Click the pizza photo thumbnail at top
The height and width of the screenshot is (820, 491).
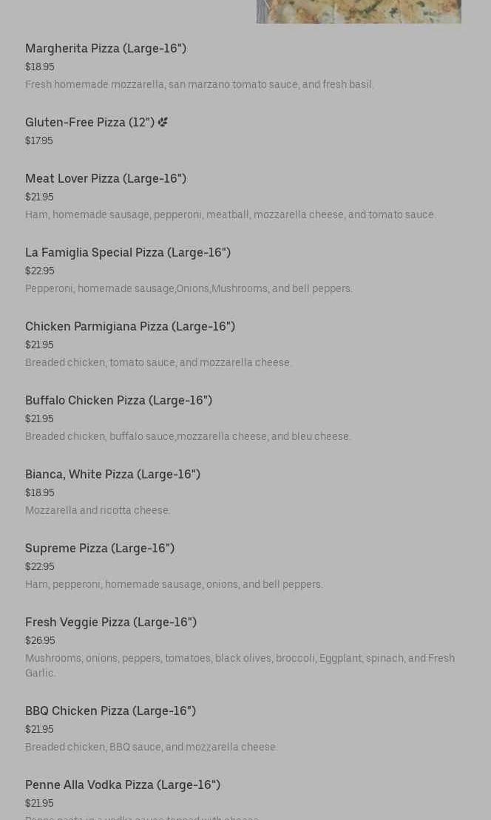click(359, 11)
